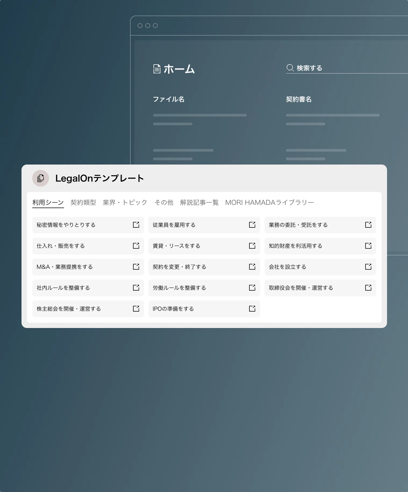Open external link icon for 秘密情報をやりとりする
The width and height of the screenshot is (408, 492).
[136, 225]
